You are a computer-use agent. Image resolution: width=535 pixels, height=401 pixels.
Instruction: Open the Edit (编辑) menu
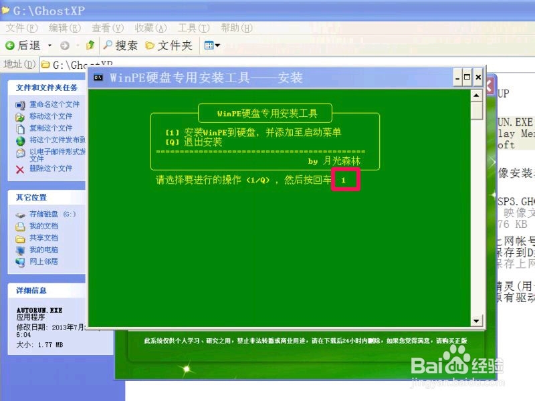[64, 28]
